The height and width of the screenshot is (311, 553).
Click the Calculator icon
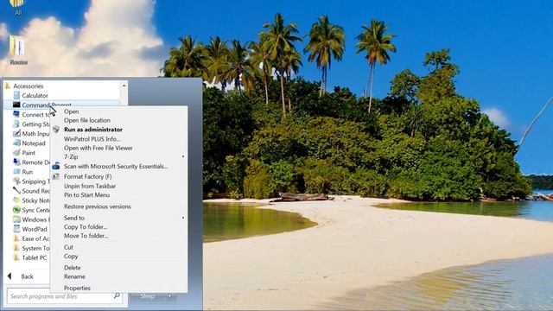point(16,95)
